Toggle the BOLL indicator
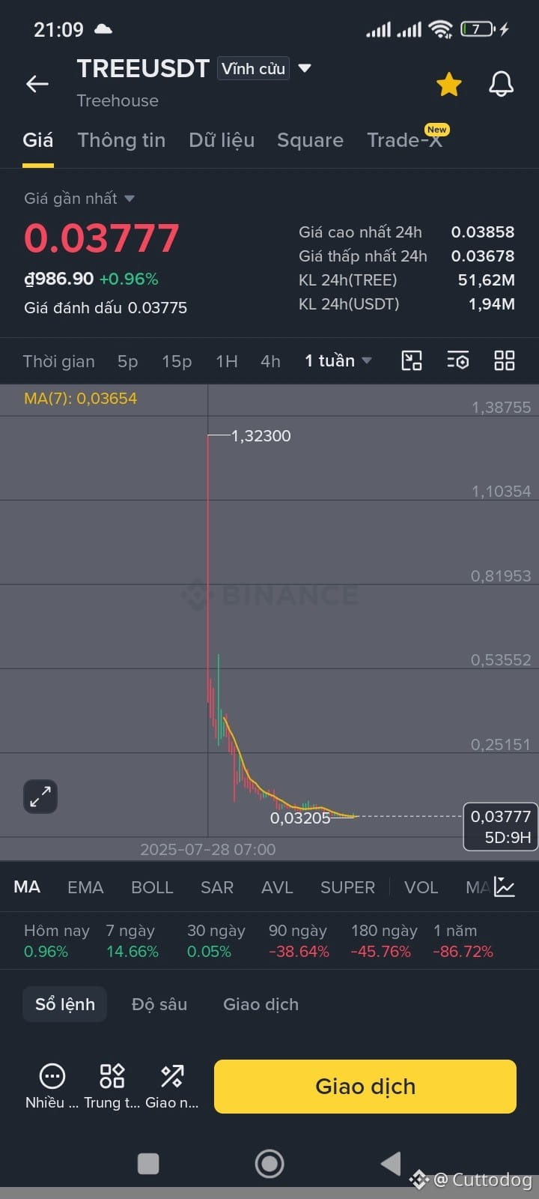 152,887
